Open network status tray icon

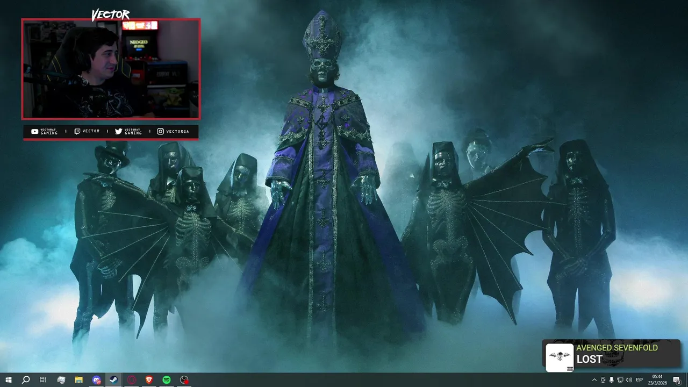pos(620,380)
